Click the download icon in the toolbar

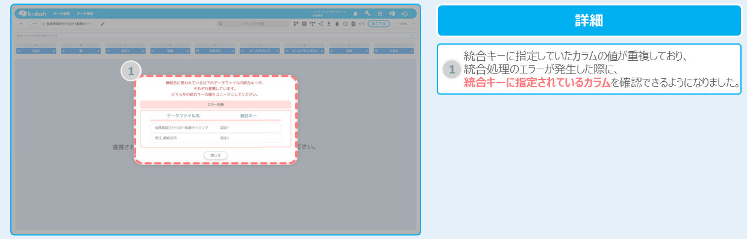(329, 23)
